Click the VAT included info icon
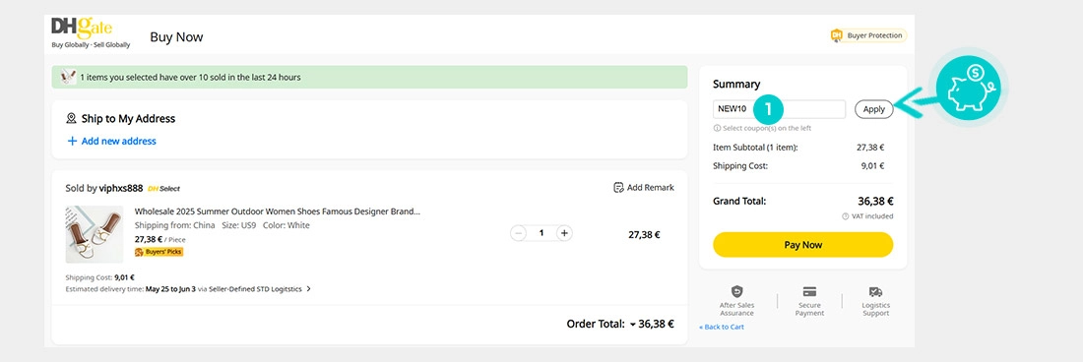This screenshot has height=362, width=1083. coord(846,216)
